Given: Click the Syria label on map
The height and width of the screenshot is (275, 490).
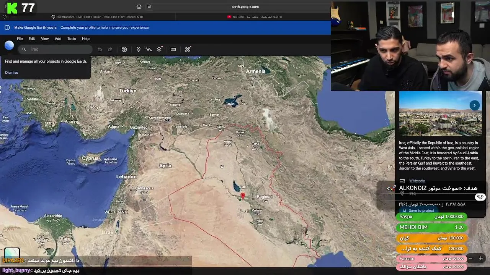Looking at the screenshot, I should (165, 165).
